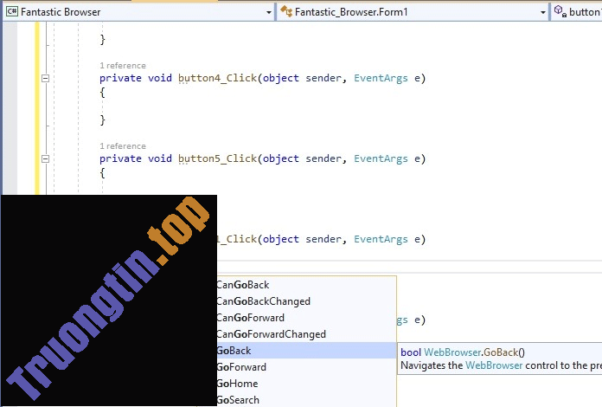
Task: Click the 1 reference link above button4_Click
Action: point(122,66)
